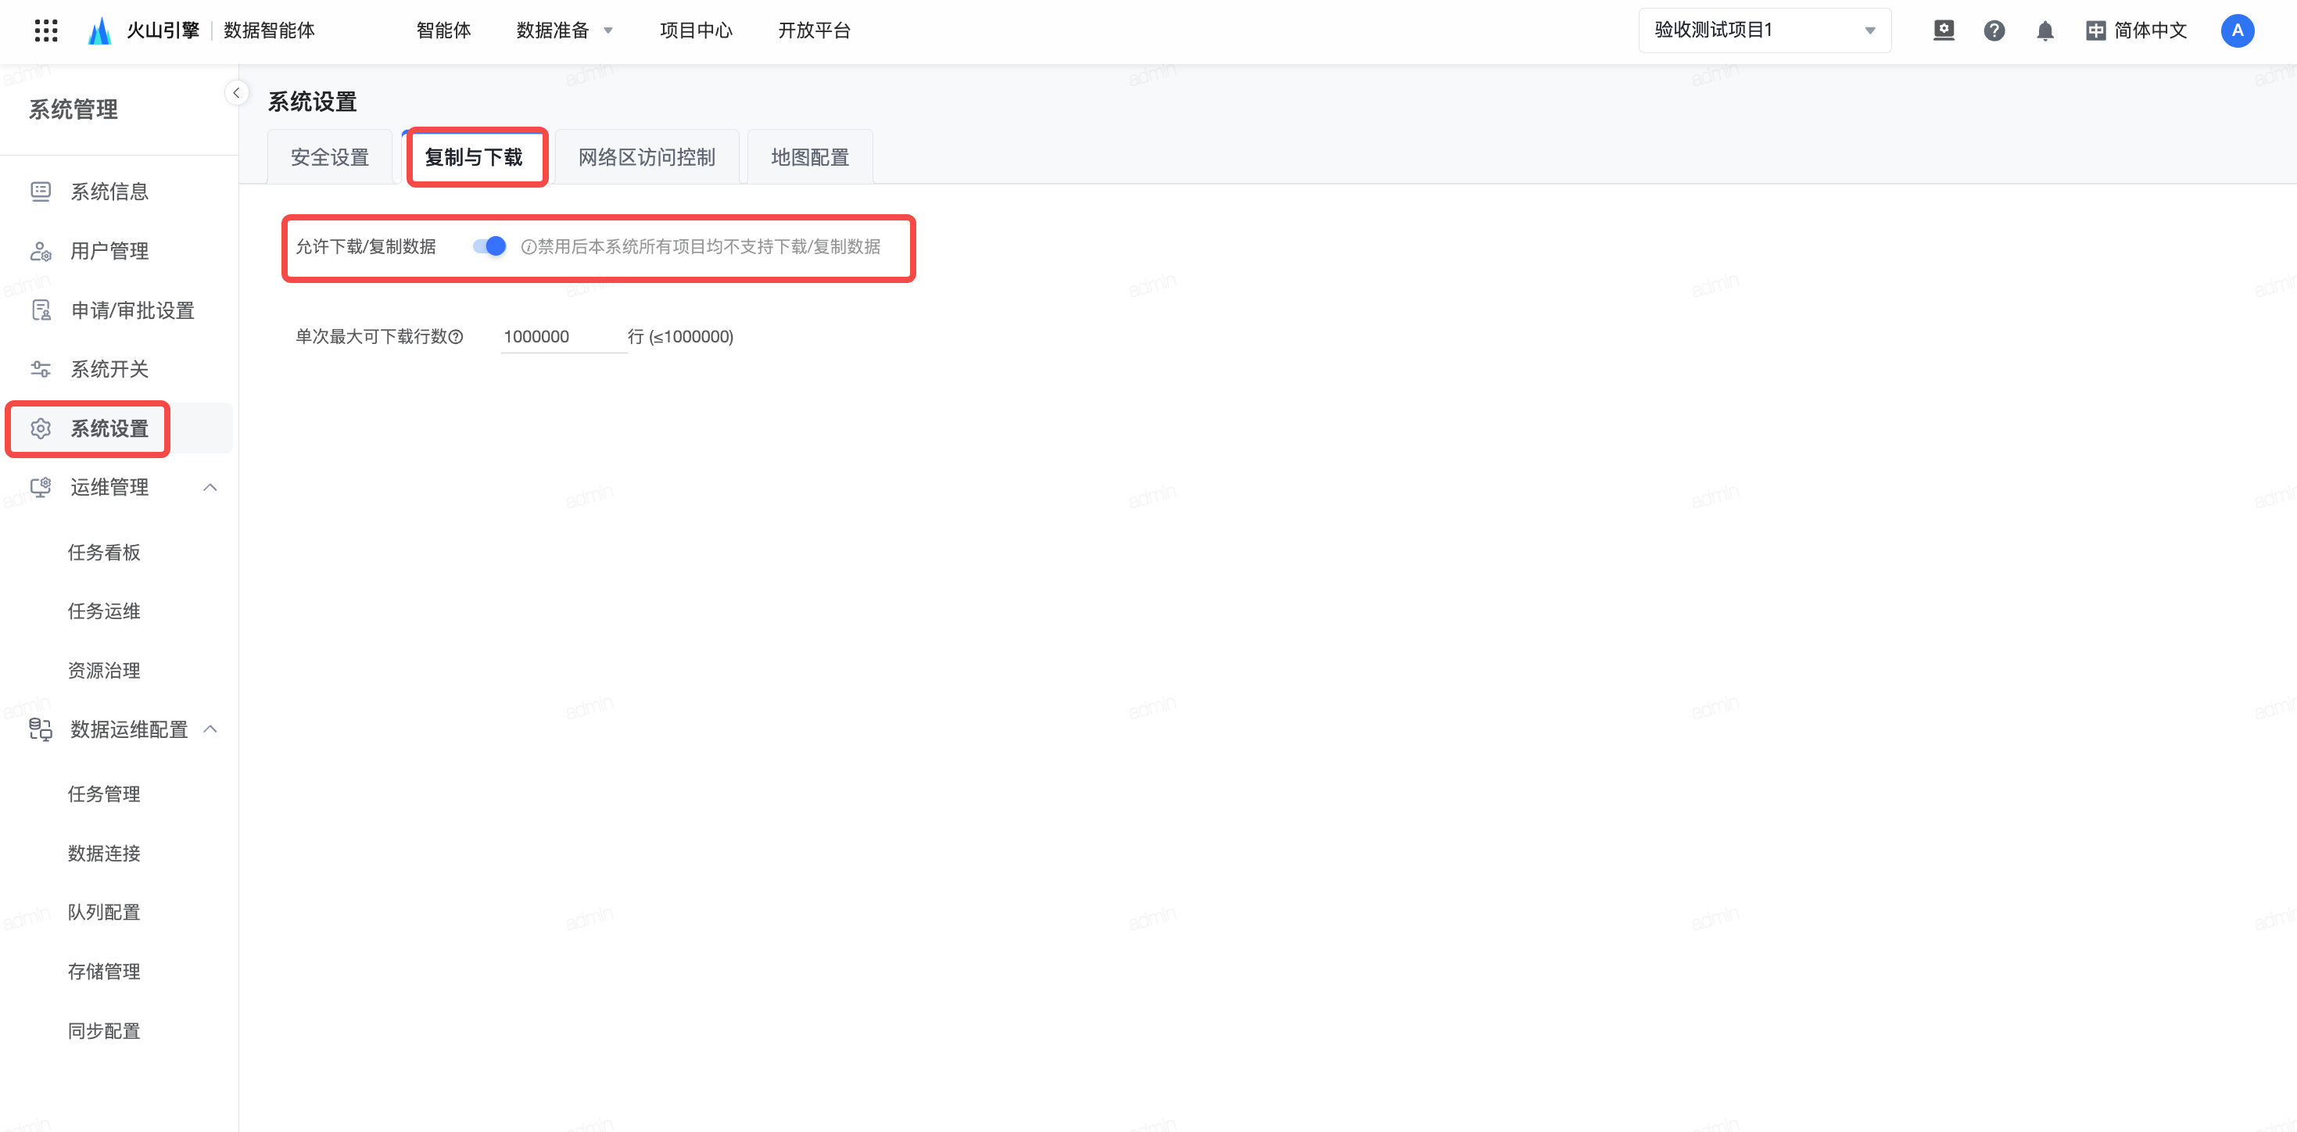Open 任务看板 in sidebar
2297x1132 pixels.
point(104,553)
